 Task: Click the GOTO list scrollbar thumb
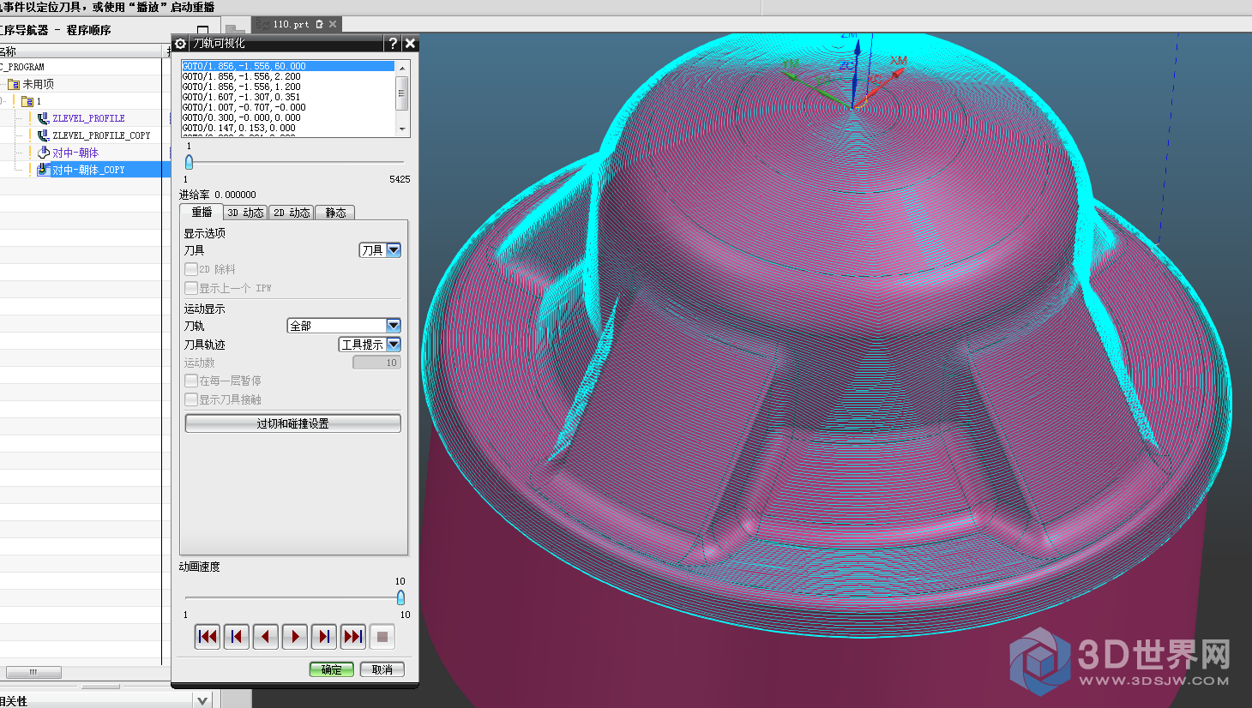pyautogui.click(x=401, y=93)
